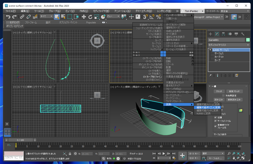Open the Create tab in command panel
The width and height of the screenshot is (253, 164).
coord(210,34)
